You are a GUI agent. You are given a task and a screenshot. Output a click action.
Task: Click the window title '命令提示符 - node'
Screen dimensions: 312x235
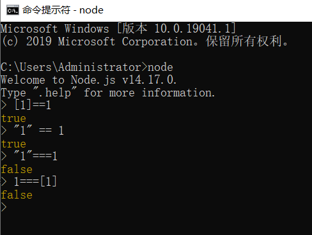pyautogui.click(x=63, y=10)
